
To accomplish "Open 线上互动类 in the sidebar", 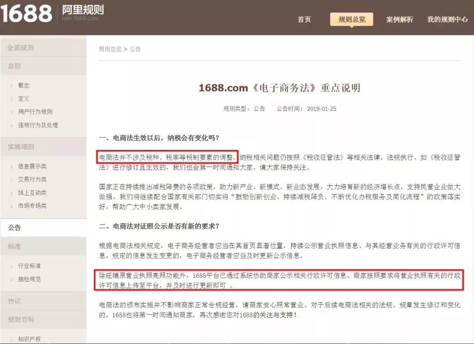I will [32, 192].
